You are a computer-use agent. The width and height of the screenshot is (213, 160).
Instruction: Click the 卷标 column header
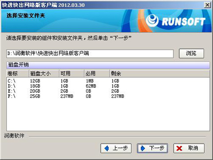[x=18, y=74]
